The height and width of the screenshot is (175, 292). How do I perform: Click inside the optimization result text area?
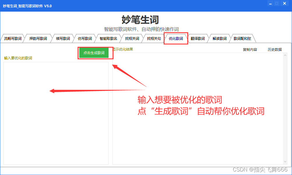click(x=198, y=108)
